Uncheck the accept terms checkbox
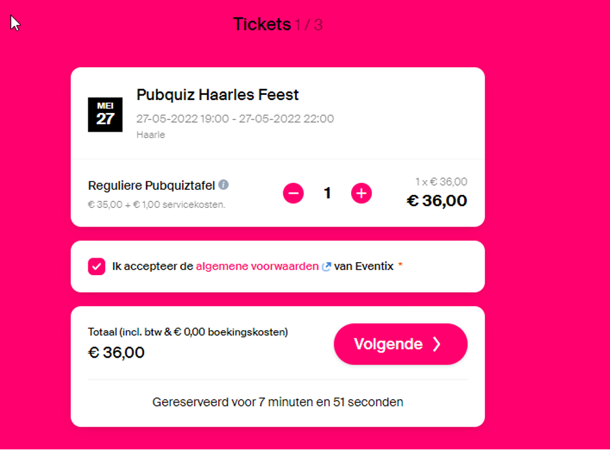Viewport: 610px width, 450px height. point(96,267)
